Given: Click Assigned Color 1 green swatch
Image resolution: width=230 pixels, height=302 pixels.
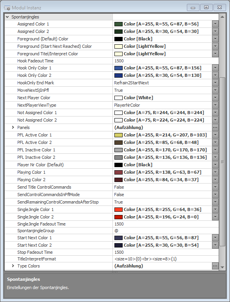Looking at the screenshot, I should click(x=118, y=24).
